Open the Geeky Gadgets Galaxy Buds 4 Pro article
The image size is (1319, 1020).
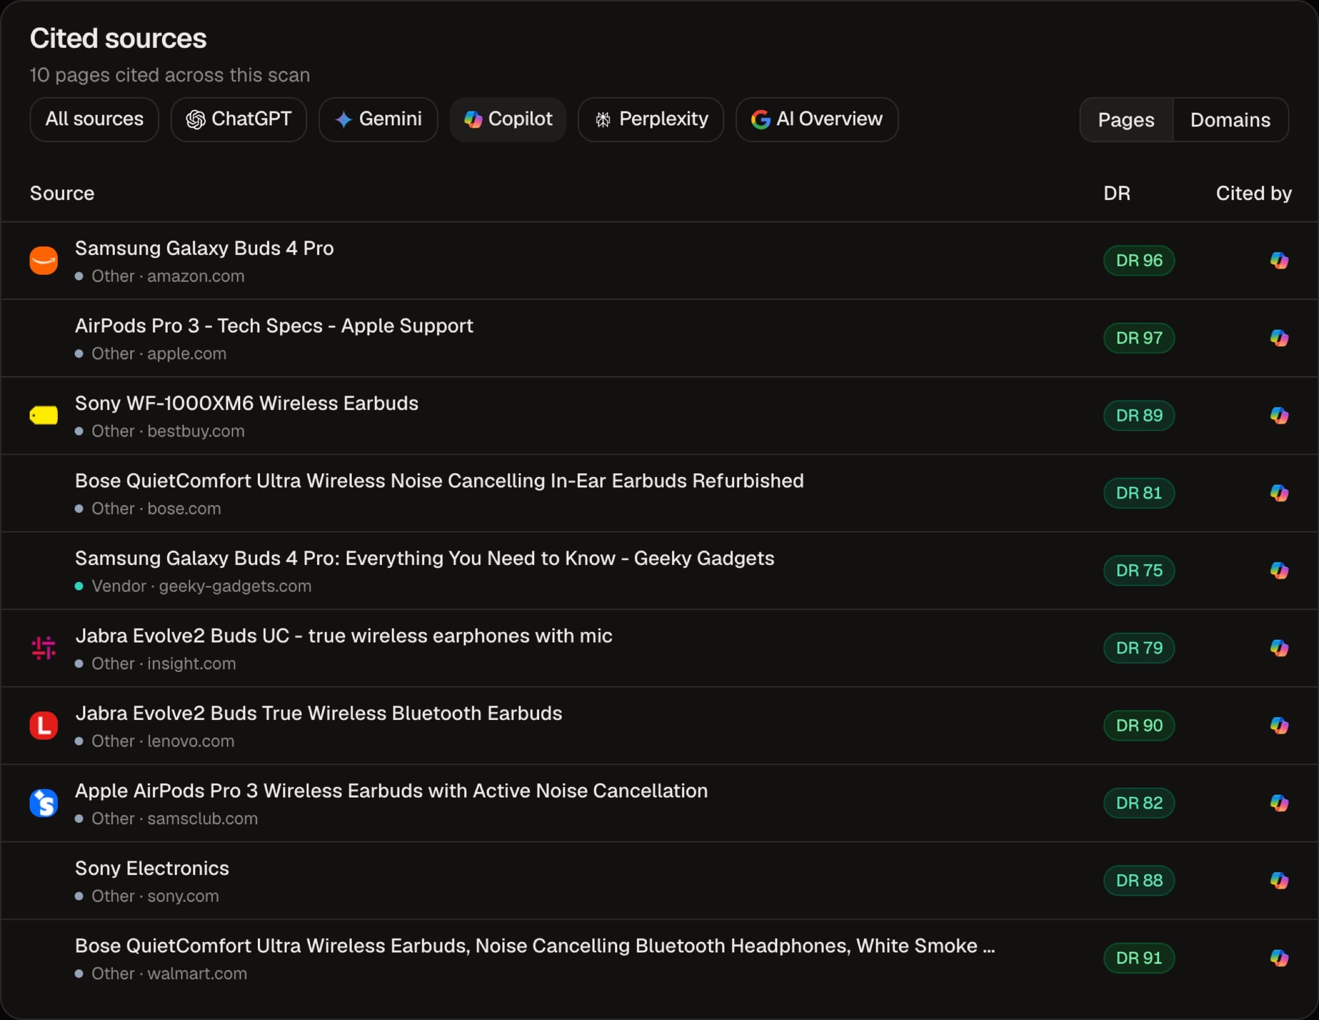(x=425, y=558)
